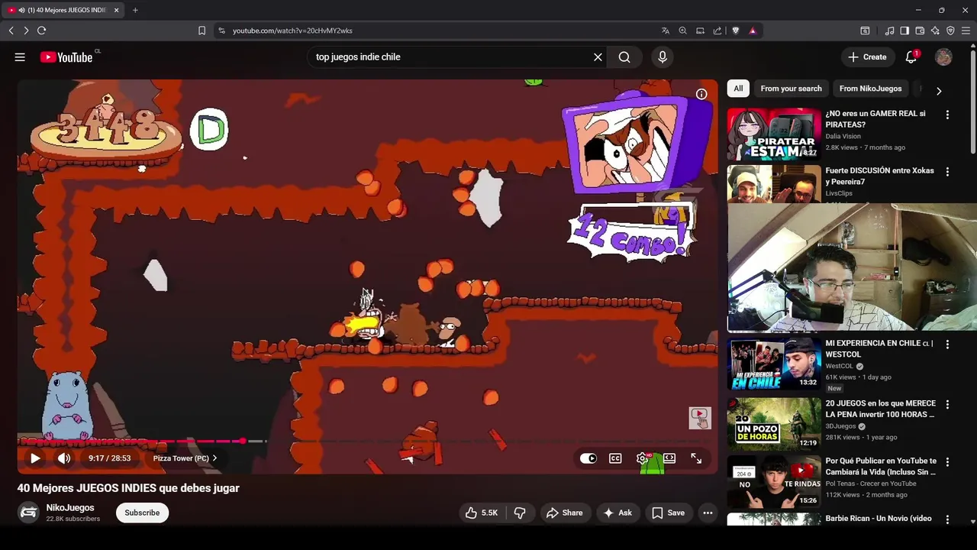Open the share page icon in address bar
The image size is (977, 550).
pos(717,31)
